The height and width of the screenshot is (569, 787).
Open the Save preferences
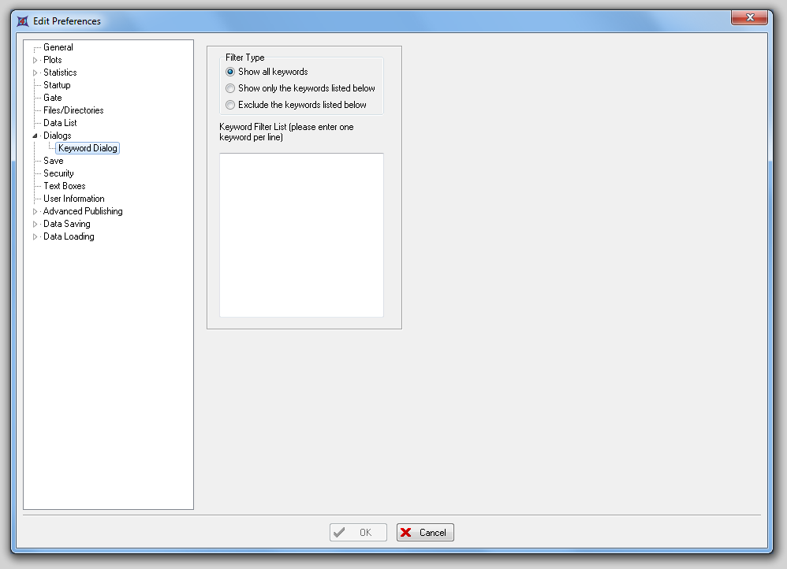53,161
